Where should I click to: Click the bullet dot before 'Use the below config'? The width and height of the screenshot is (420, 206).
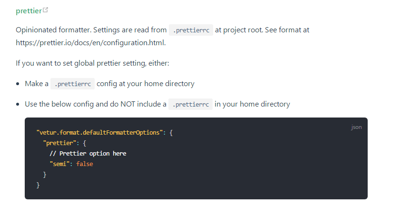18,104
